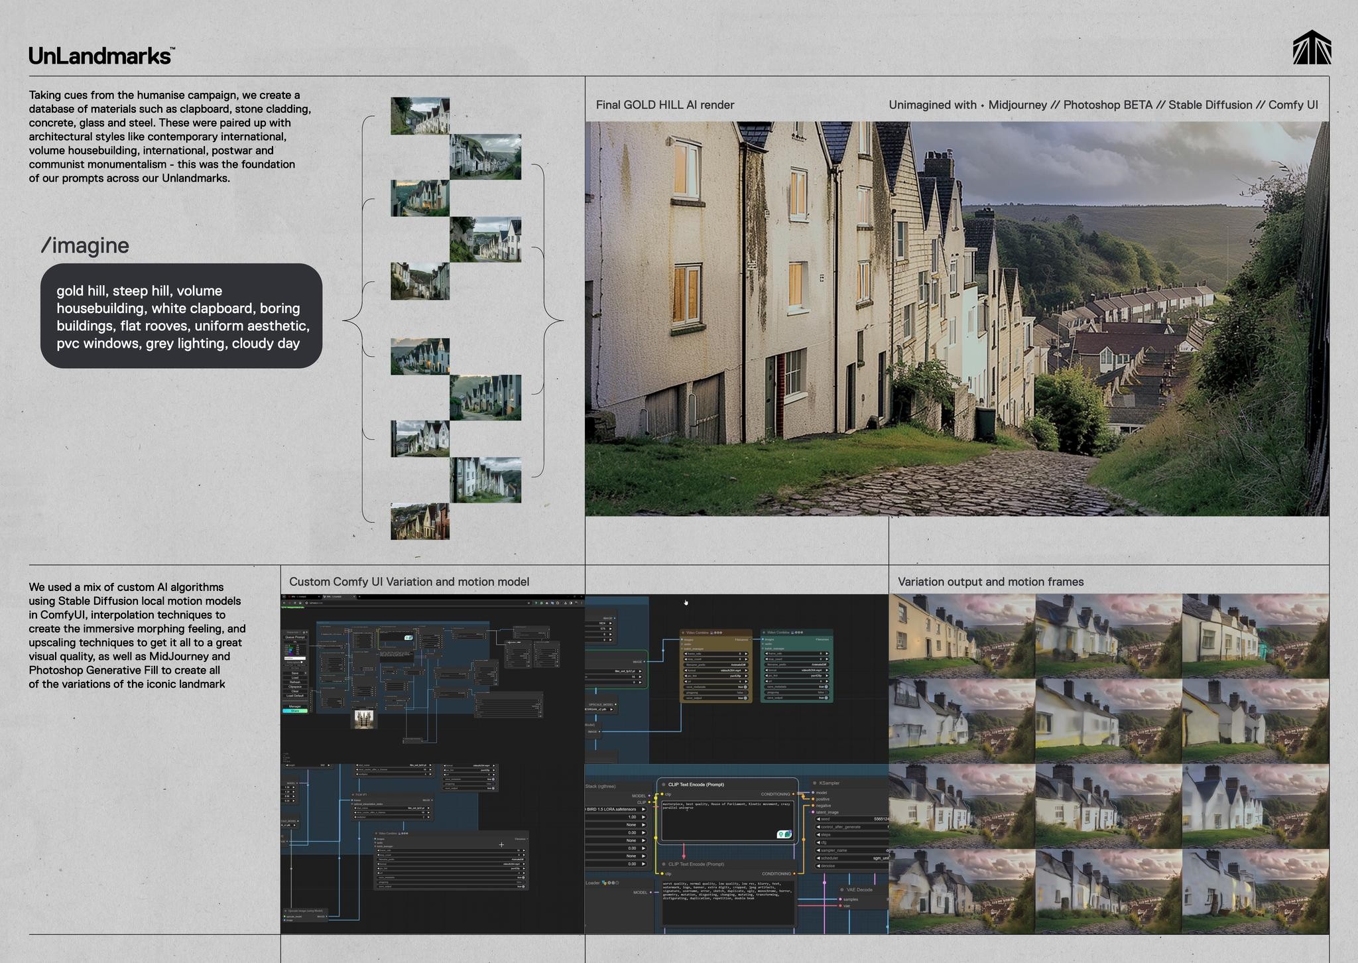
Task: Open a new browser tab with plus button
Action: pyautogui.click(x=359, y=596)
